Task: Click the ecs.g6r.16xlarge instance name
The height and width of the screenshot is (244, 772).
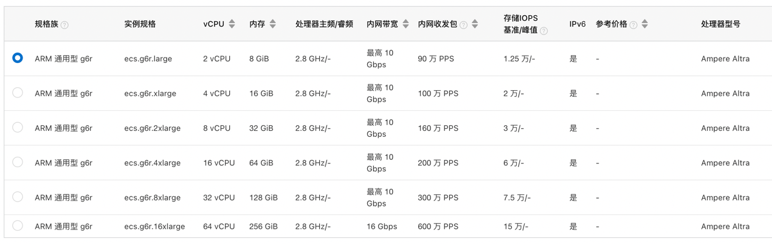Action: [x=154, y=226]
